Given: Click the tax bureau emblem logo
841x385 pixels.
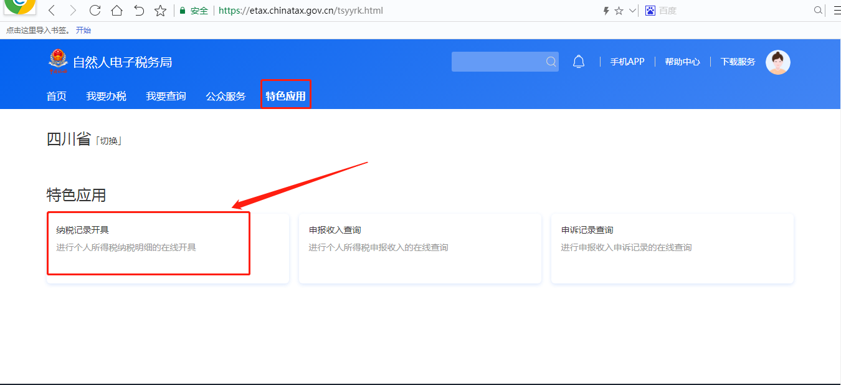Looking at the screenshot, I should point(58,62).
